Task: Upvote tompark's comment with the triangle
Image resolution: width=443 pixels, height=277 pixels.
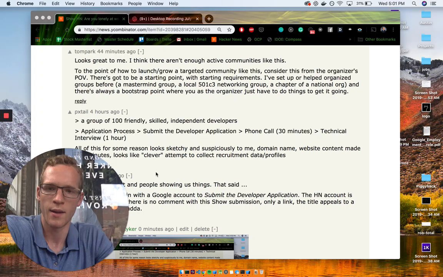Action: coord(70,52)
